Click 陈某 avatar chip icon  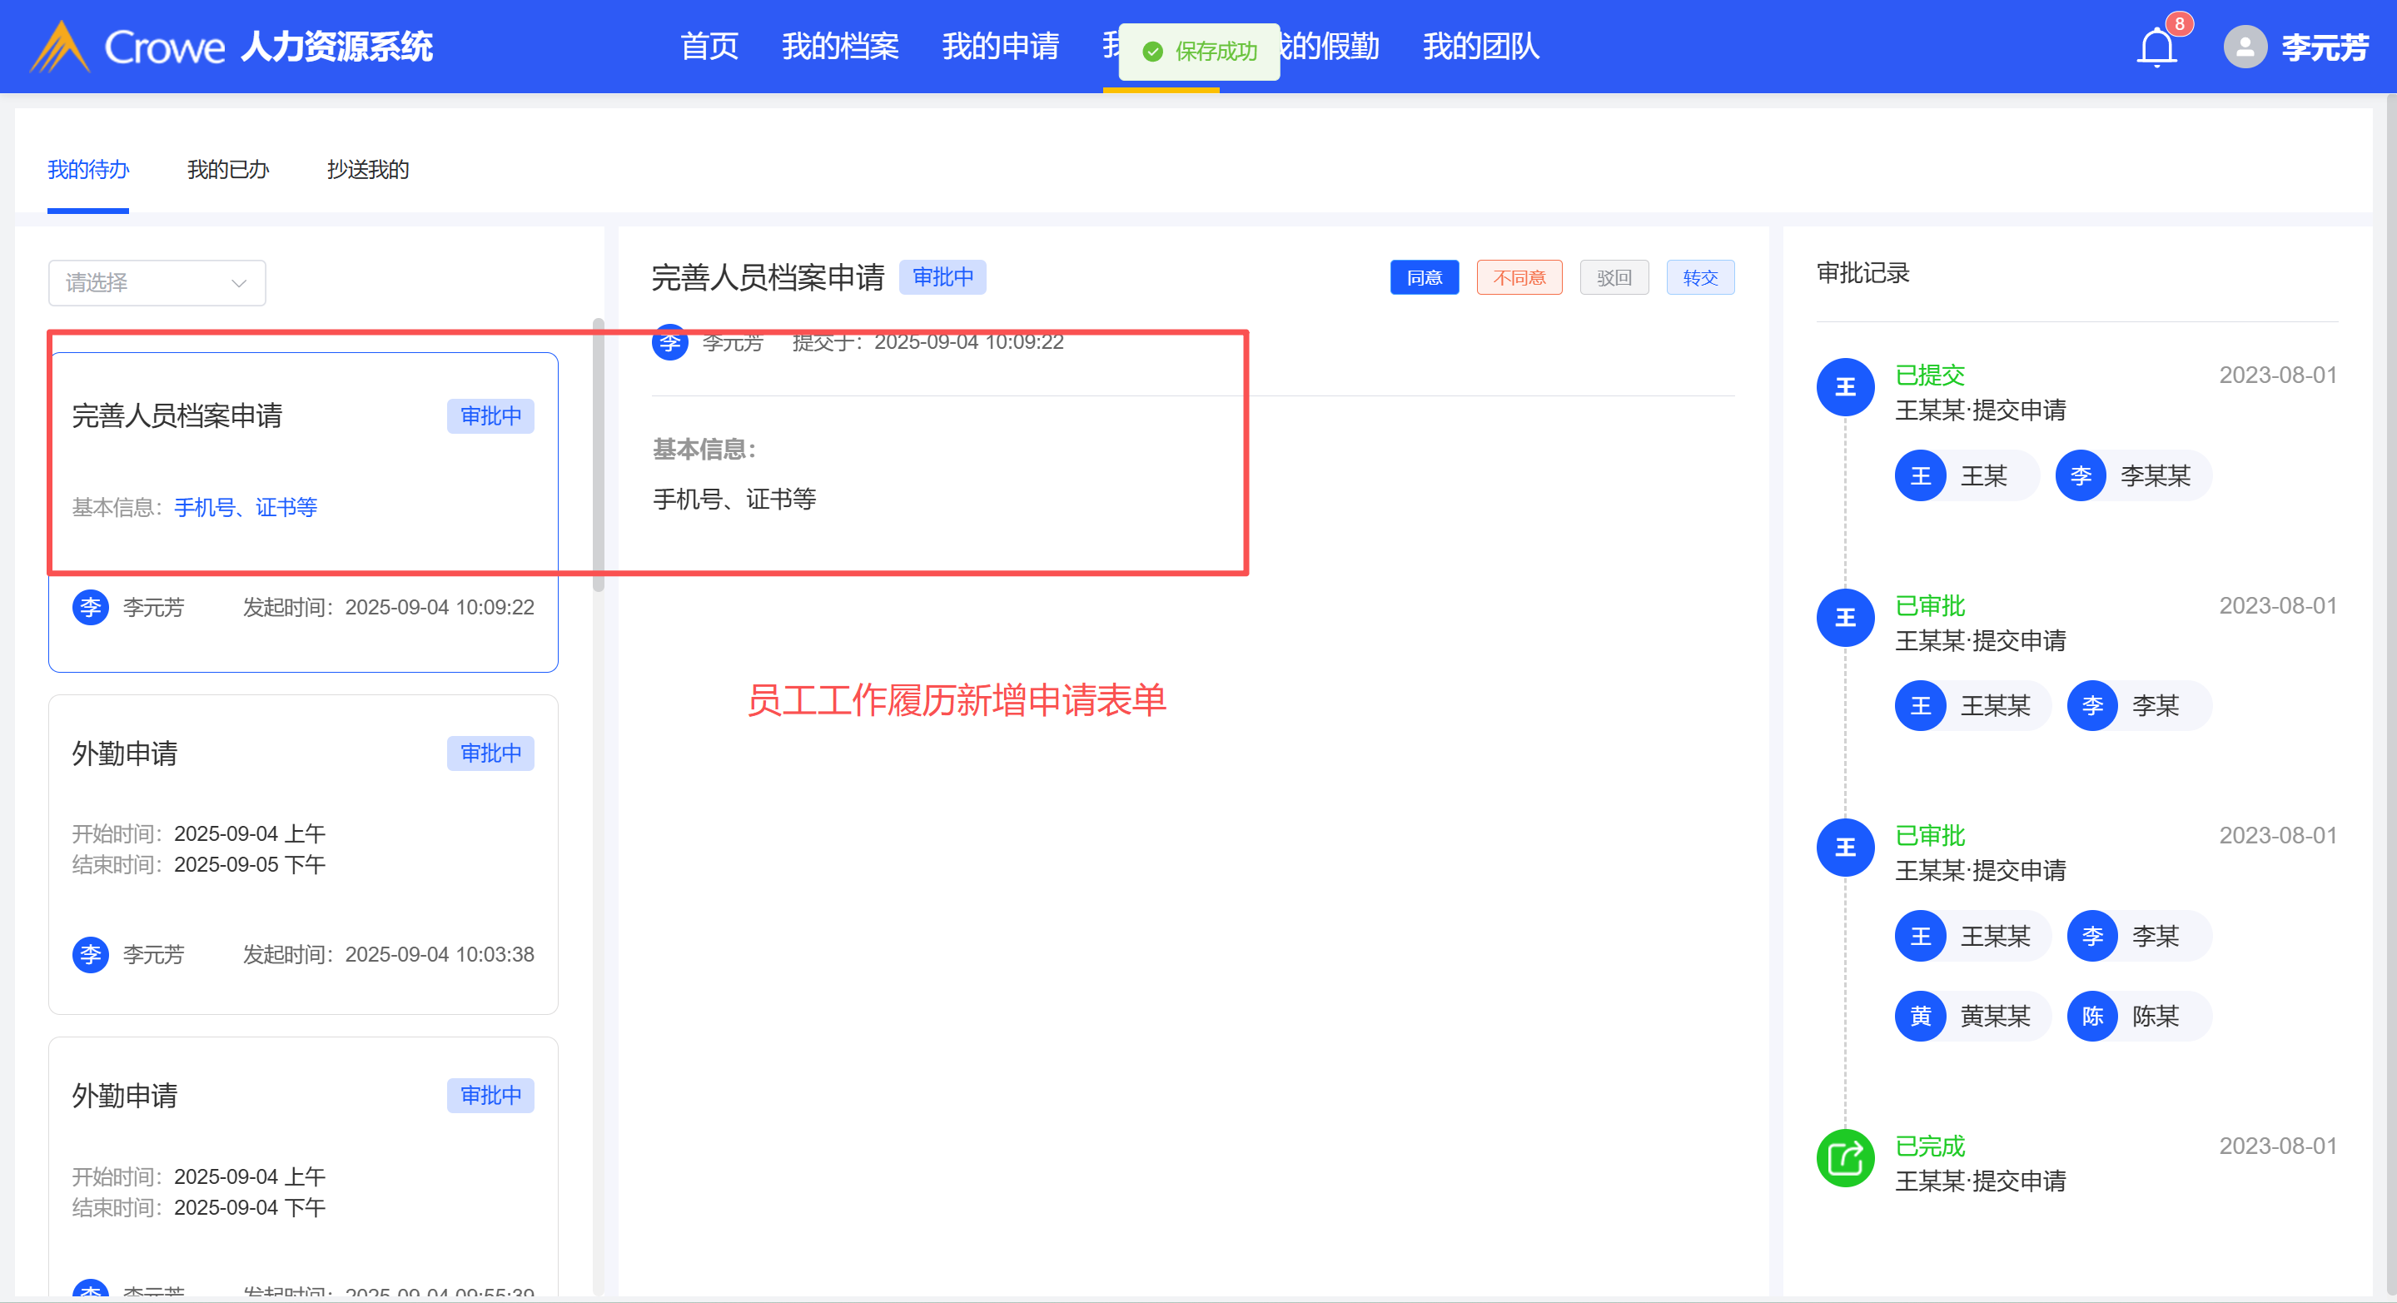[2091, 1017]
